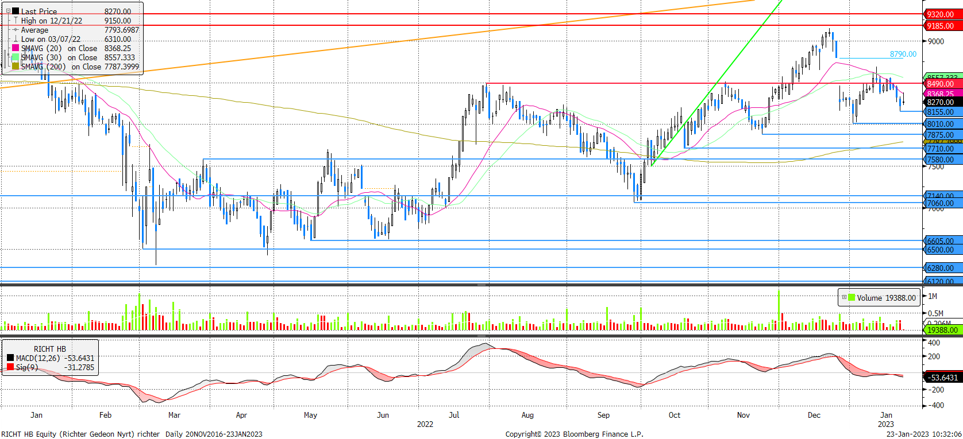
Task: Click the 'Mar' month label on time axis
Action: point(174,415)
